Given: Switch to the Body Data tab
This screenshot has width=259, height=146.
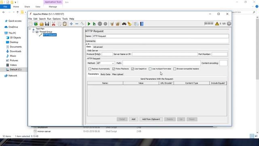Looking at the screenshot, I should click(x=105, y=74).
